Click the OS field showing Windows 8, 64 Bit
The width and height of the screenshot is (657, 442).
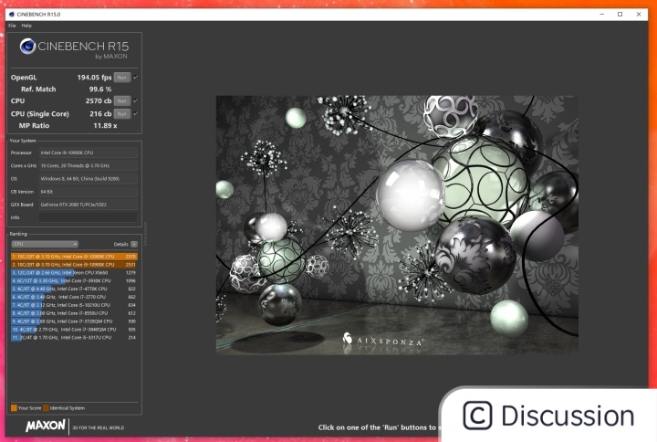click(88, 179)
